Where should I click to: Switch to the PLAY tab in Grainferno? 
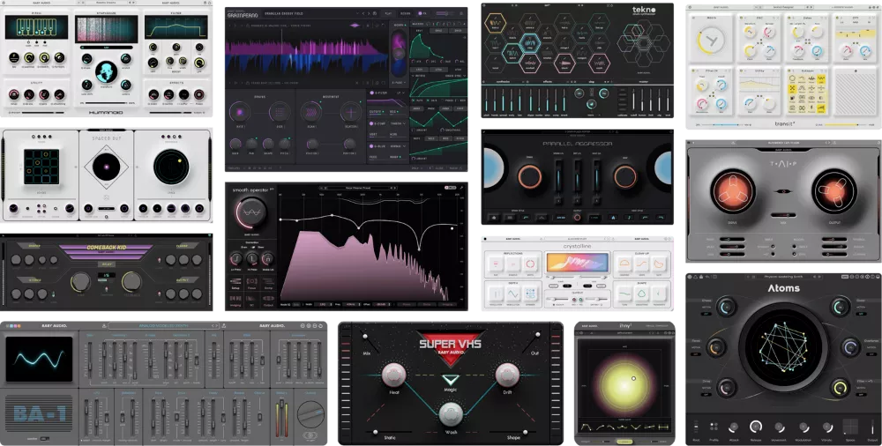(x=389, y=13)
